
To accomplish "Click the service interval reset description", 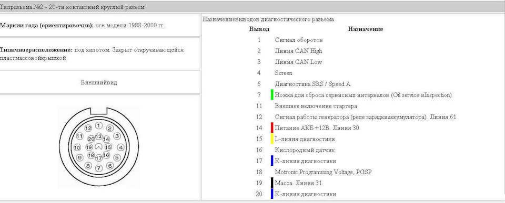I will click(363, 95).
